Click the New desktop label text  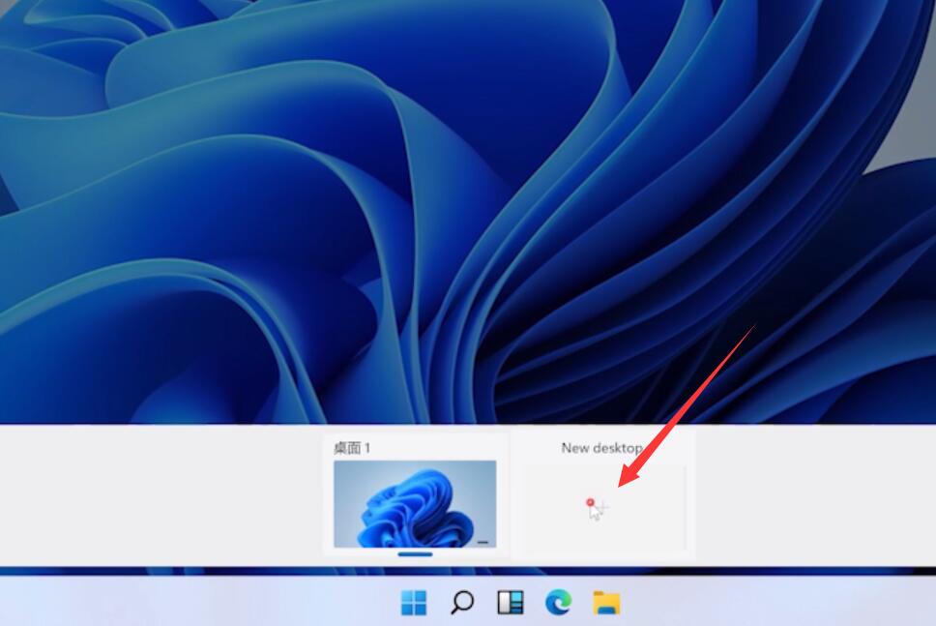[x=601, y=447]
